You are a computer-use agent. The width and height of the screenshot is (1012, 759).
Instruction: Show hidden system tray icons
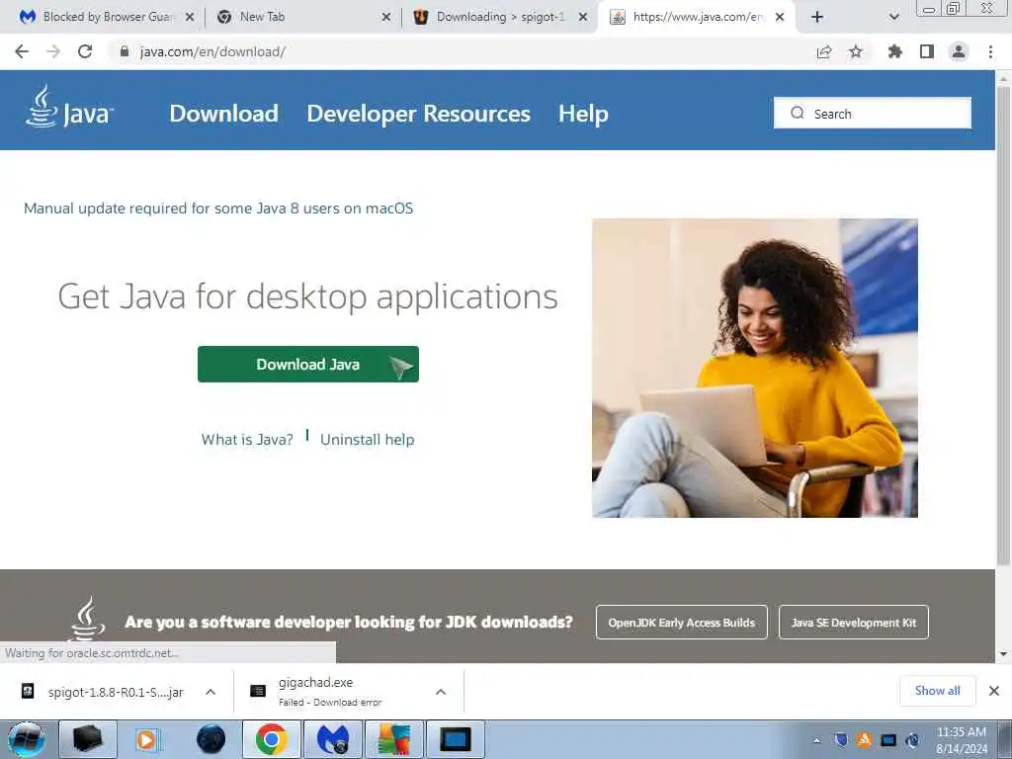(x=817, y=740)
